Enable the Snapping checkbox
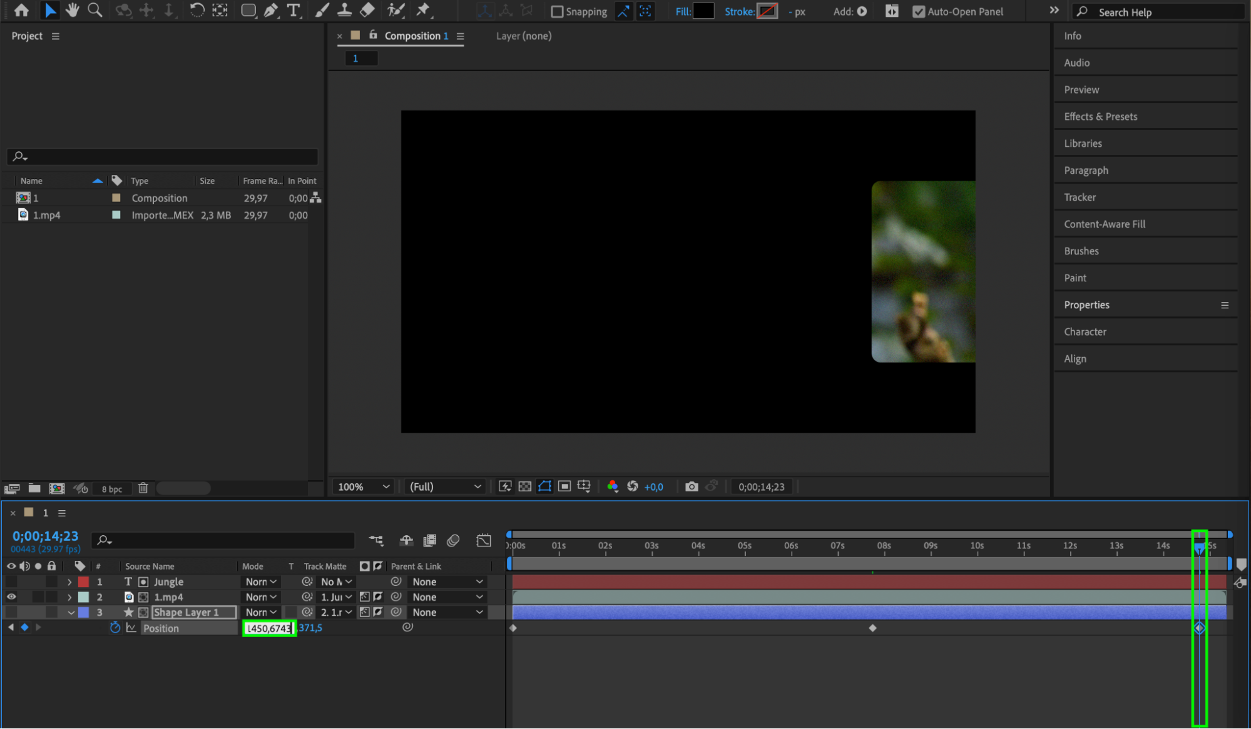Viewport: 1251px width, 729px height. (x=556, y=11)
